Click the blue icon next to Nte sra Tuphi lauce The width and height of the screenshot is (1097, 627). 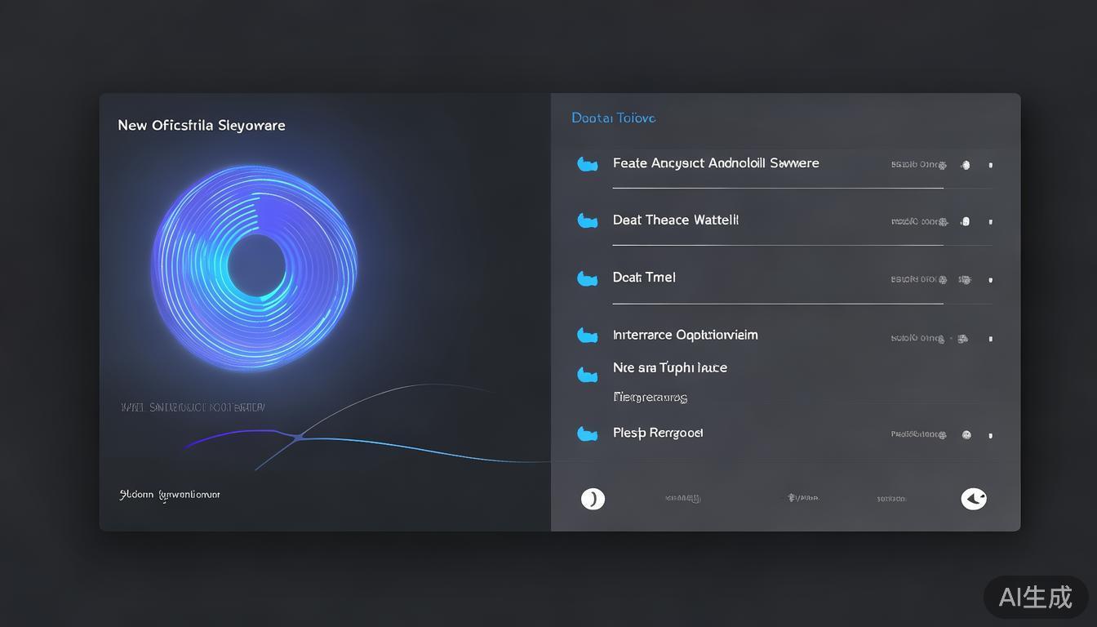587,374
